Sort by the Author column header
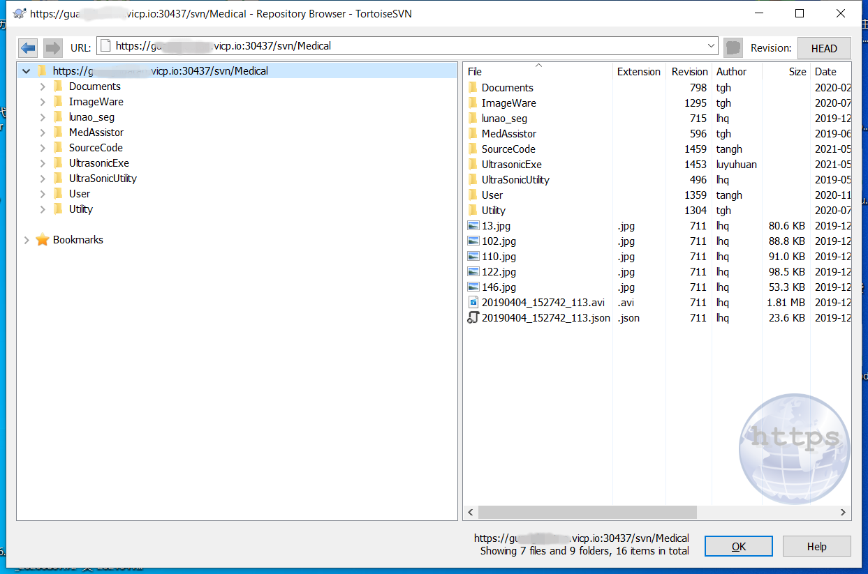The width and height of the screenshot is (868, 574). pos(737,71)
